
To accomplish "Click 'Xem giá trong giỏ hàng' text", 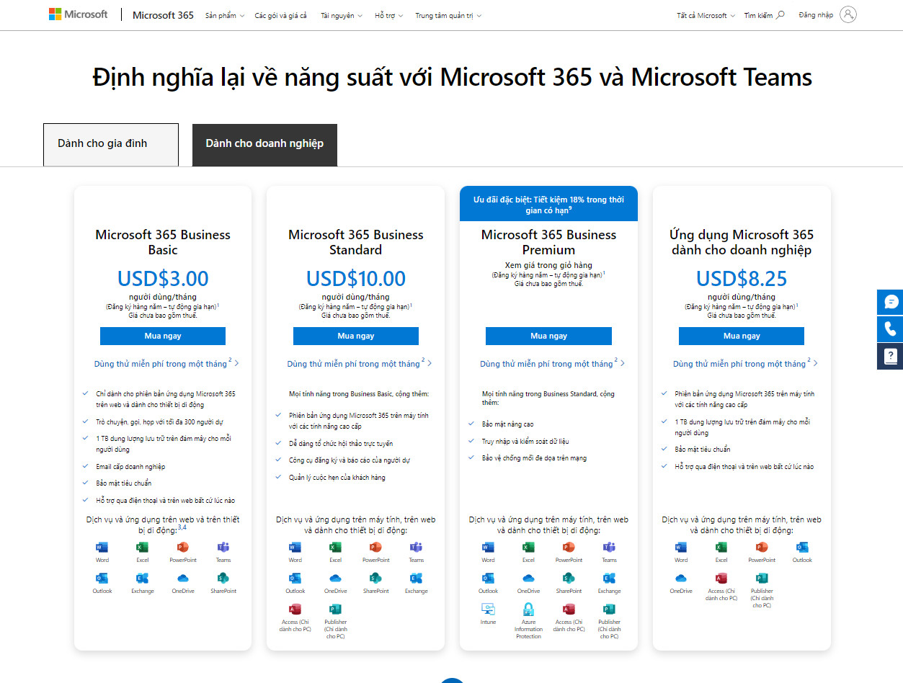I will (x=548, y=265).
